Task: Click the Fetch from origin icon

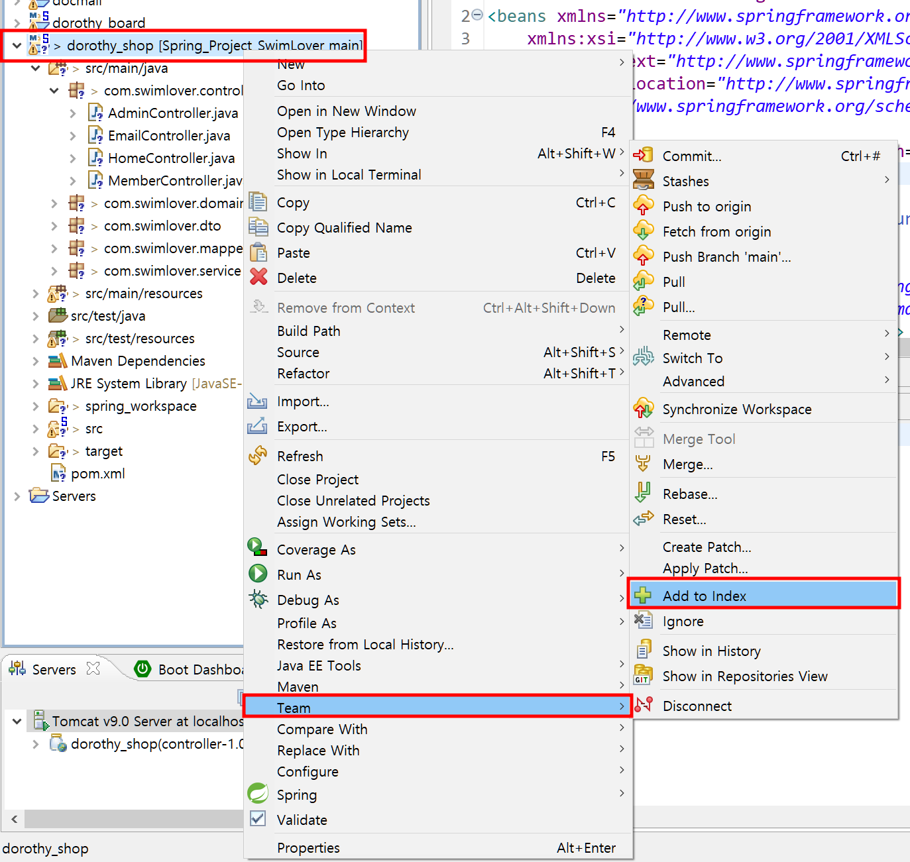Action: (643, 231)
